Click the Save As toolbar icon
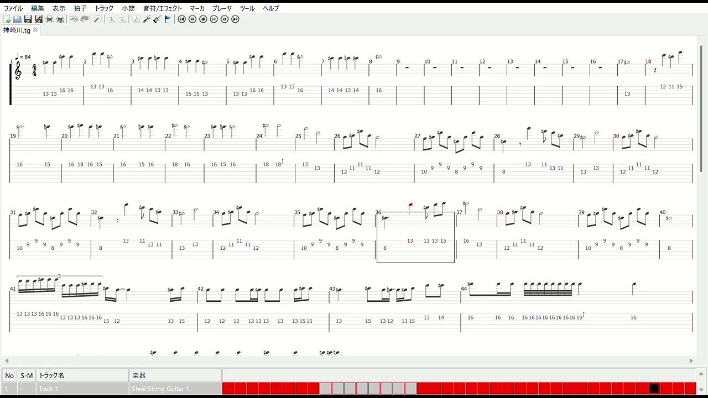708x398 pixels. coord(38,19)
